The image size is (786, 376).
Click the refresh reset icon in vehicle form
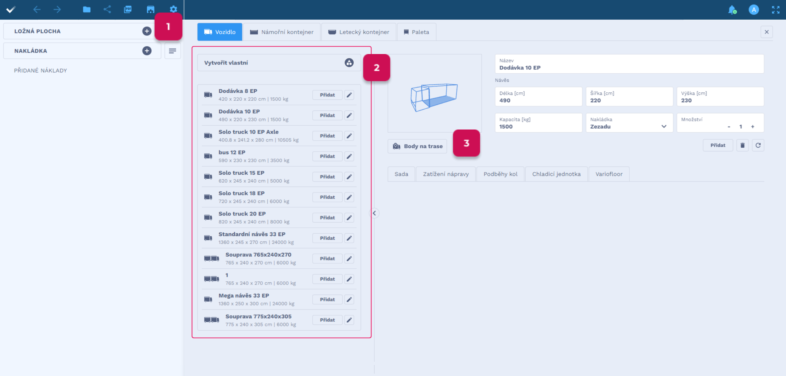[x=758, y=145]
